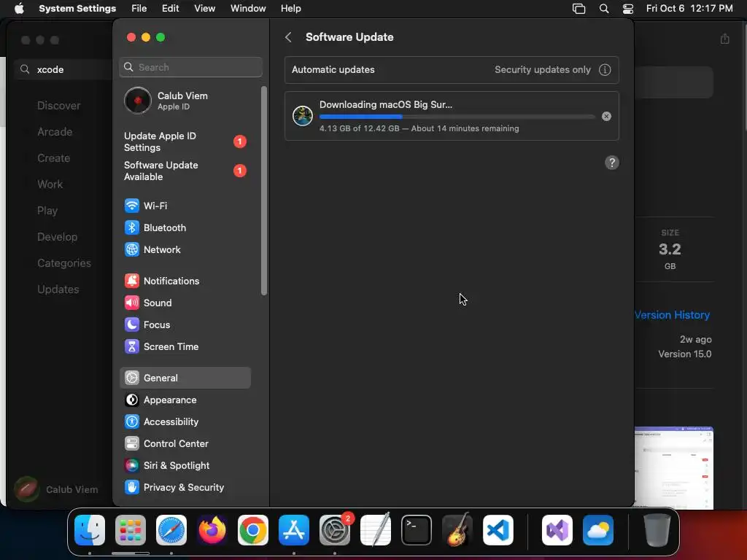Open Accessibility settings
This screenshot has height=560, width=747.
point(185,422)
